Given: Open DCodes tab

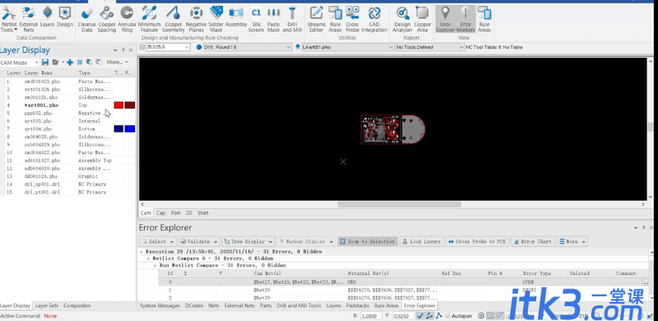Looking at the screenshot, I should pyautogui.click(x=194, y=306).
